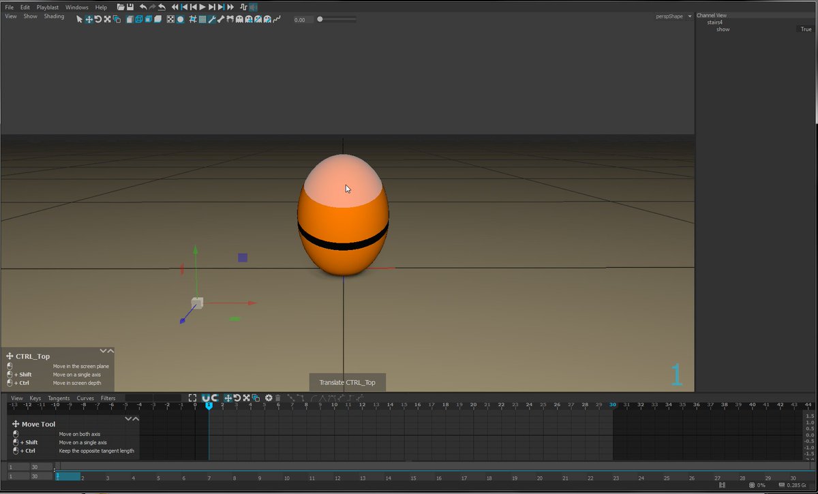The width and height of the screenshot is (818, 494).
Task: Click the blue square handle in viewport
Action: (x=243, y=258)
